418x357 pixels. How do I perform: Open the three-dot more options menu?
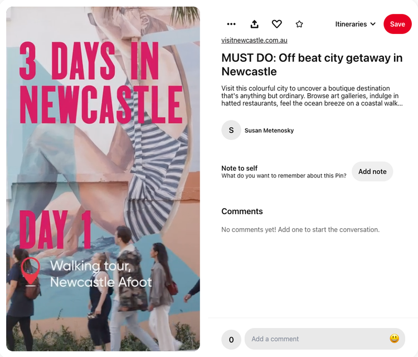231,25
